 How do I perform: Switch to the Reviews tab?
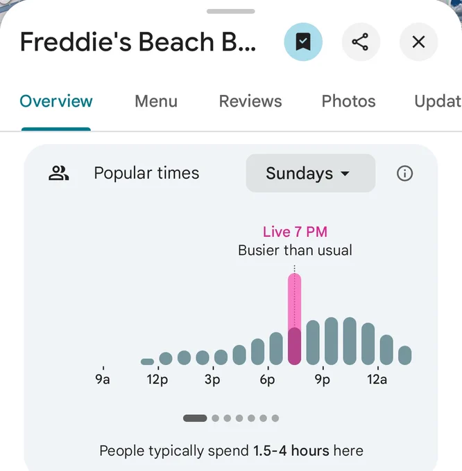tap(250, 101)
